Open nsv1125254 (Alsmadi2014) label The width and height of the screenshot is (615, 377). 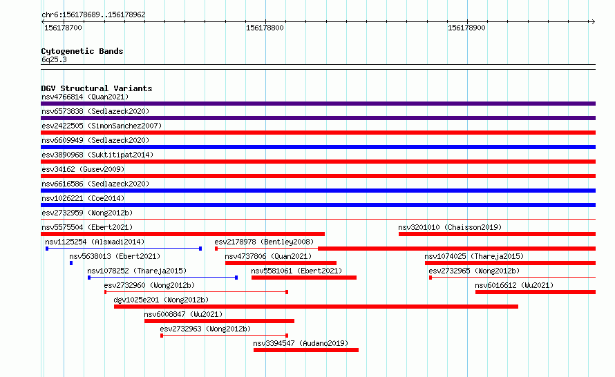[x=95, y=242]
